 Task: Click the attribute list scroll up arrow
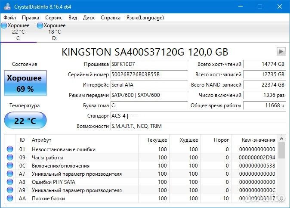pos(282,139)
